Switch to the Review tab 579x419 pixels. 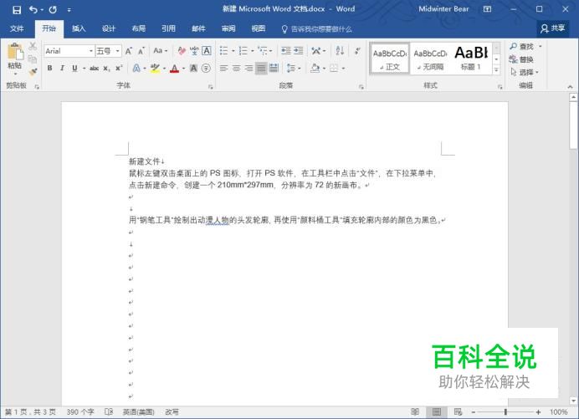point(228,28)
